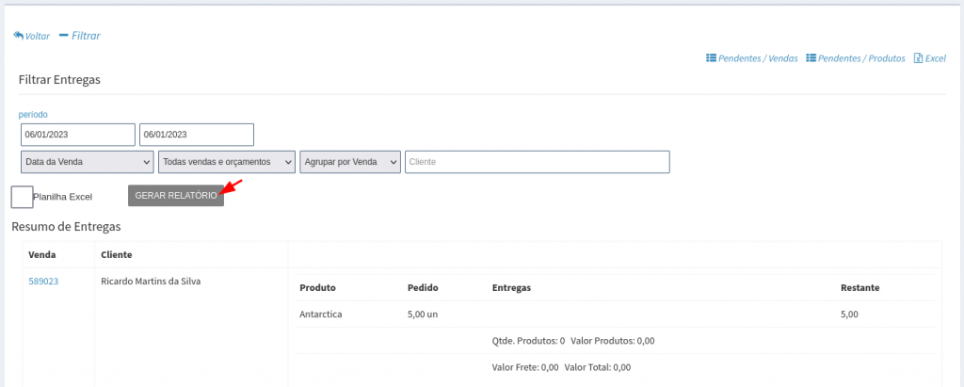Go to Pendentes / Vendas text link
The height and width of the screenshot is (387, 964).
pos(758,58)
